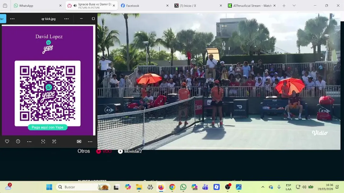Mark qr kick.jpg as favorite with heart icon
Viewport: 344px width, 193px height.
(7, 142)
